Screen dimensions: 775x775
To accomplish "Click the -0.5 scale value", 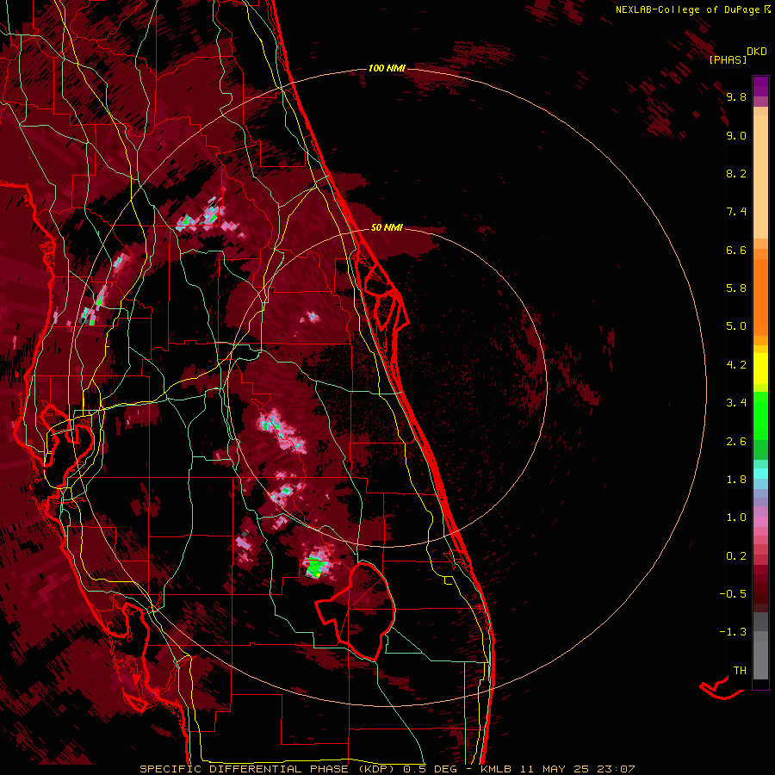I will 733,594.
